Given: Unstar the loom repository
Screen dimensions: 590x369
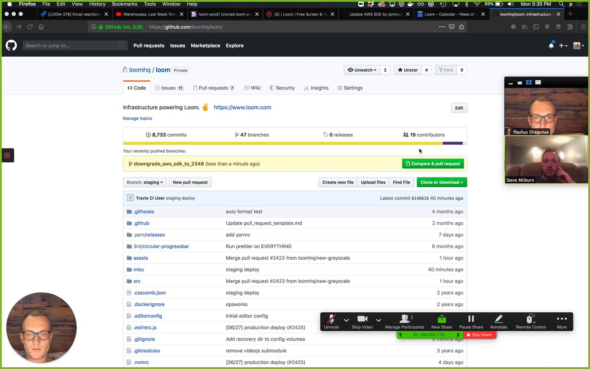Looking at the screenshot, I should tap(407, 70).
